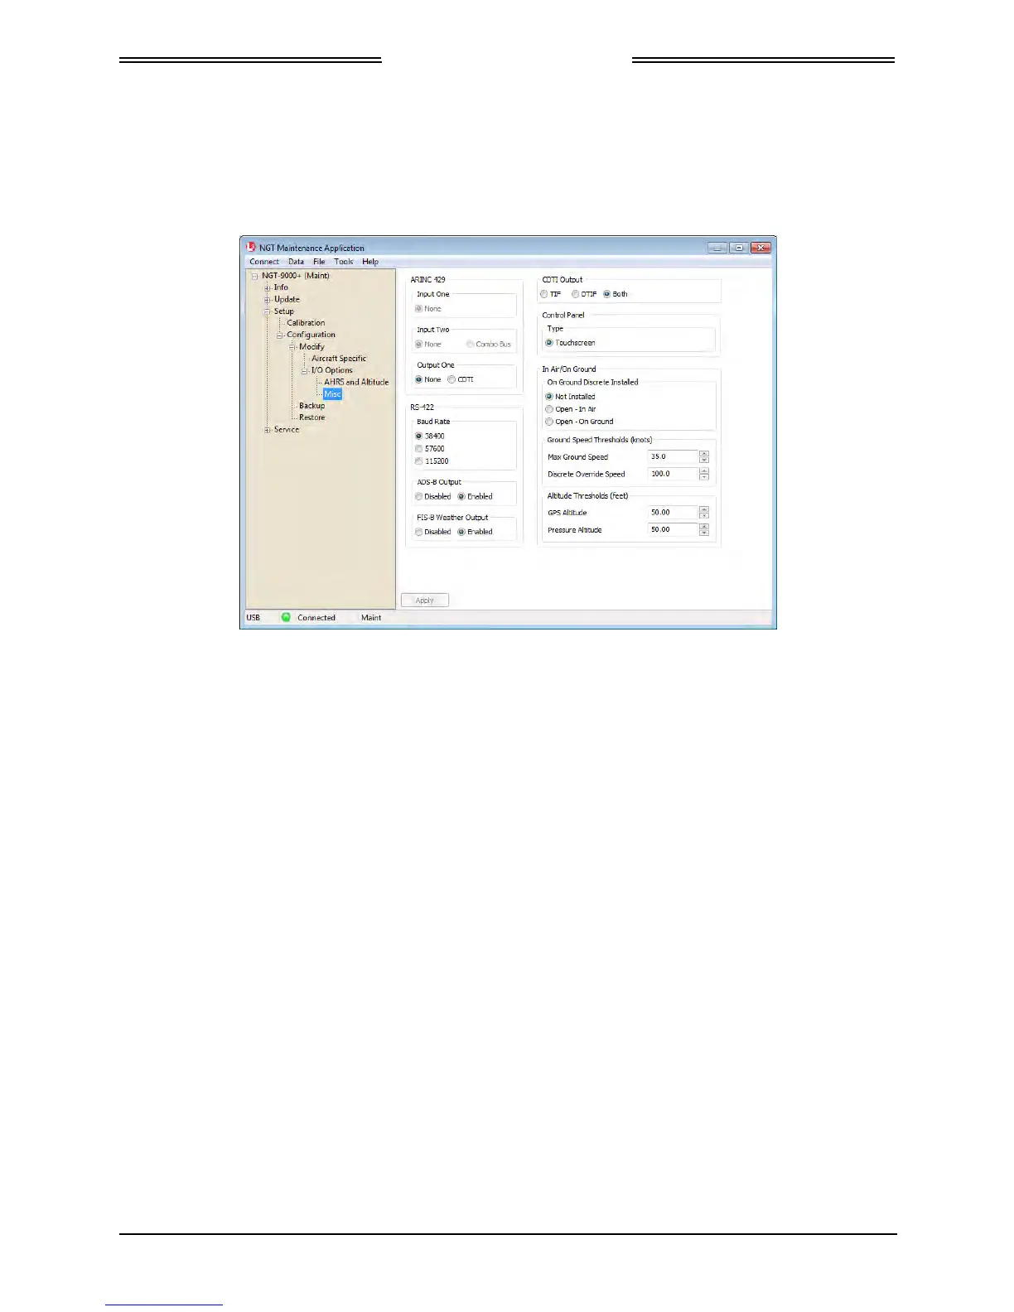Open the Connect menu
The width and height of the screenshot is (1014, 1312).
(x=264, y=262)
